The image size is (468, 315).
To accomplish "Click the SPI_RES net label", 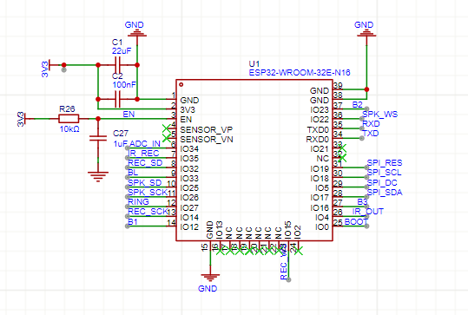I will (x=385, y=163).
